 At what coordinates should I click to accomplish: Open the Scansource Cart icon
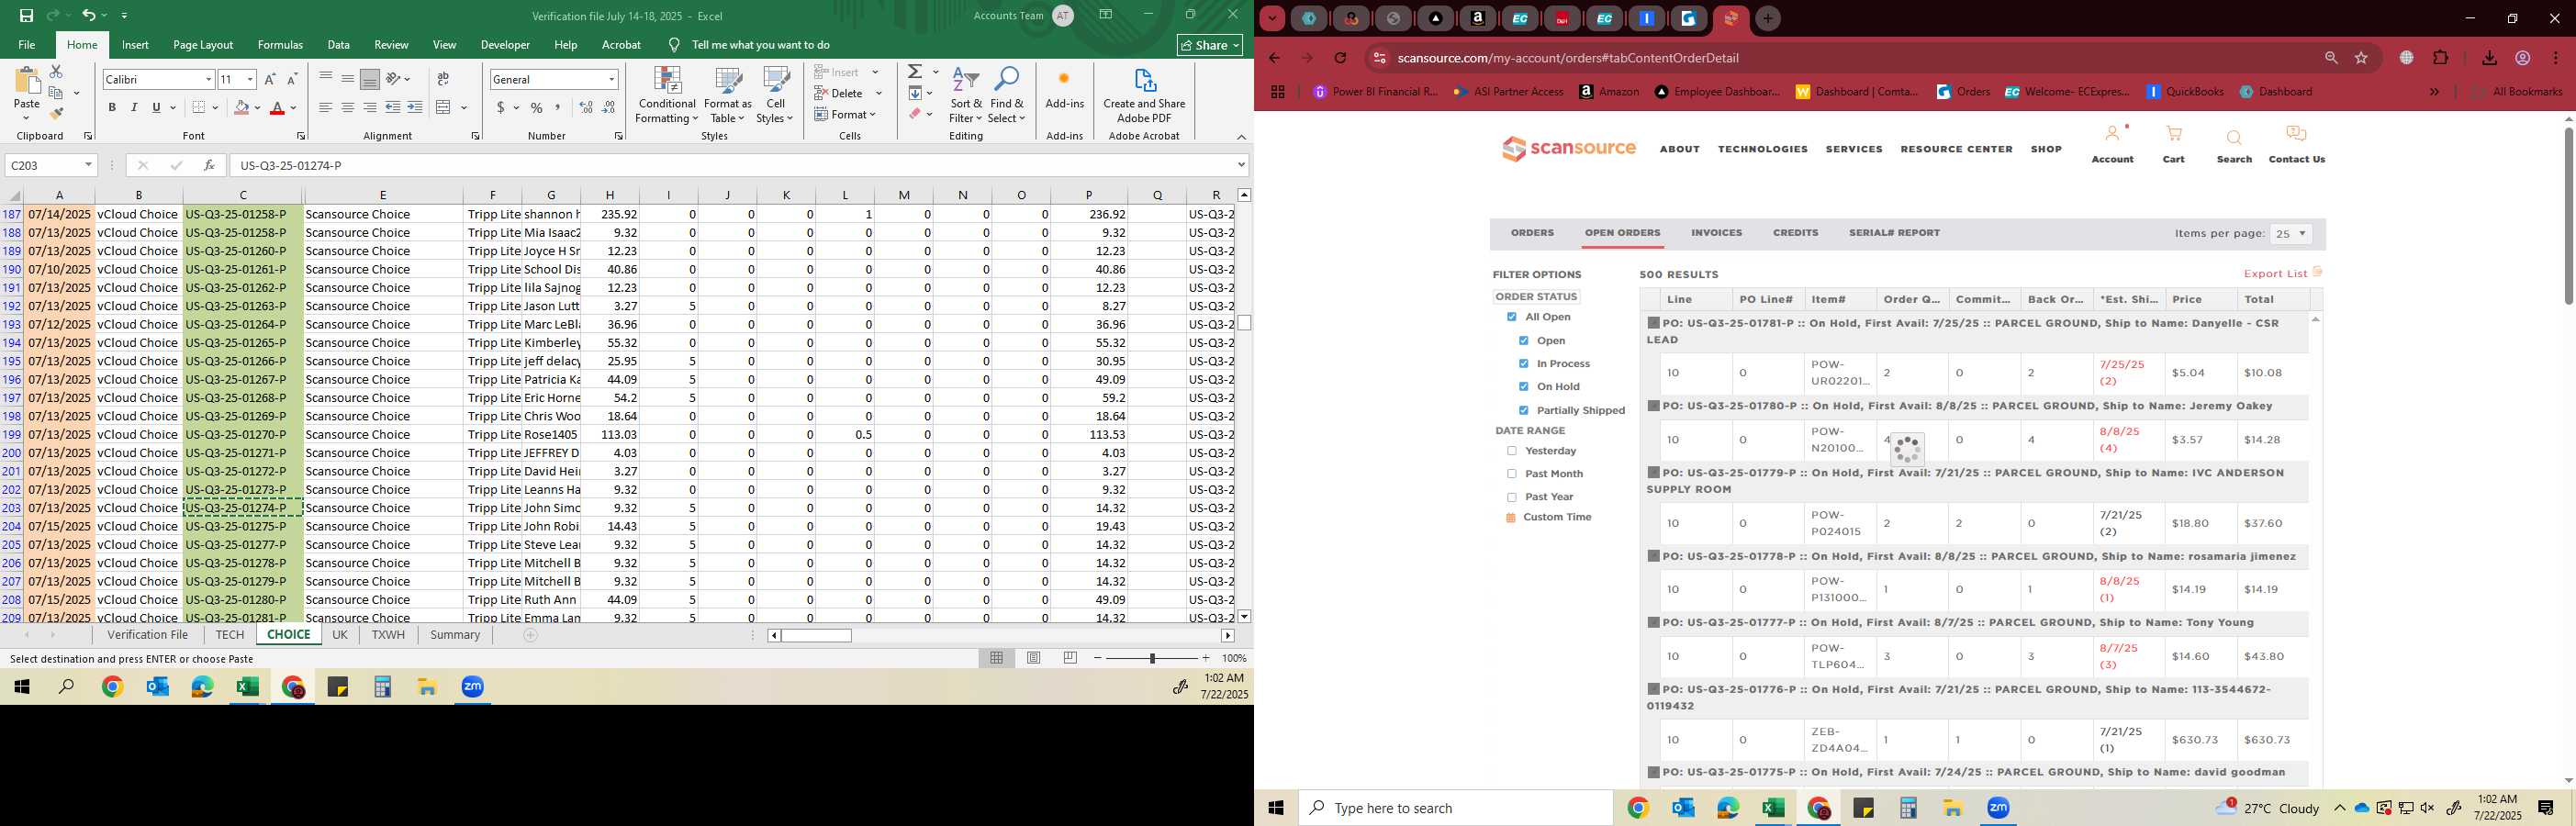(2173, 135)
